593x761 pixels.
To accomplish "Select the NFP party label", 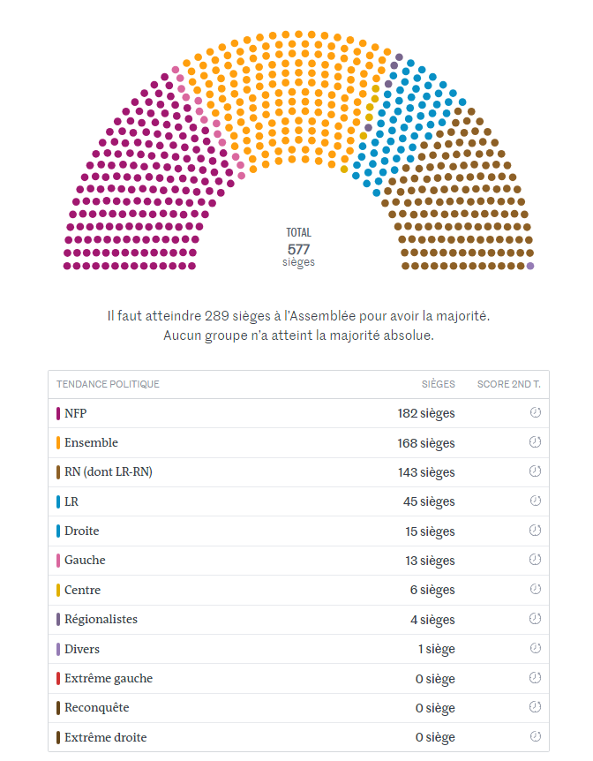I will coord(76,413).
